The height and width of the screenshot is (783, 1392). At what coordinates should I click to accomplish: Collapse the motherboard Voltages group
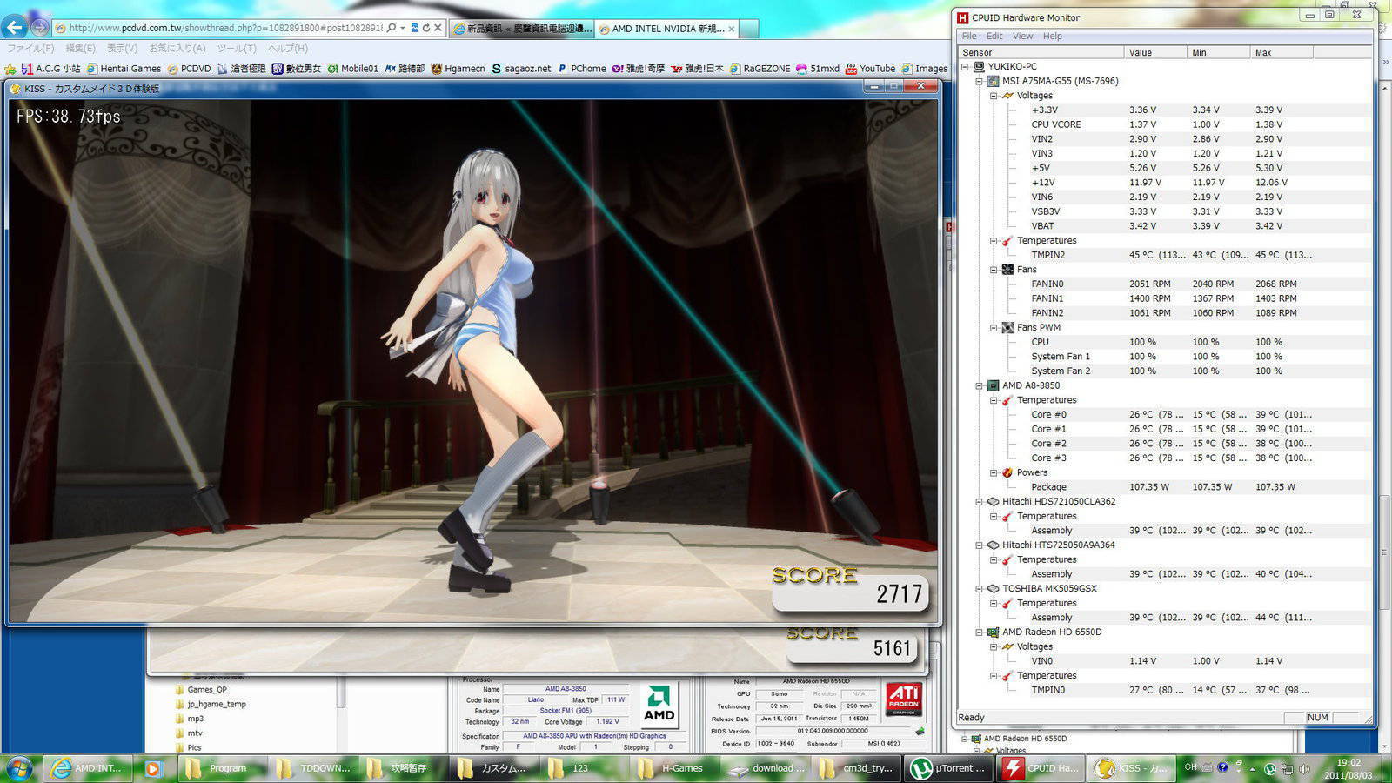tap(994, 96)
